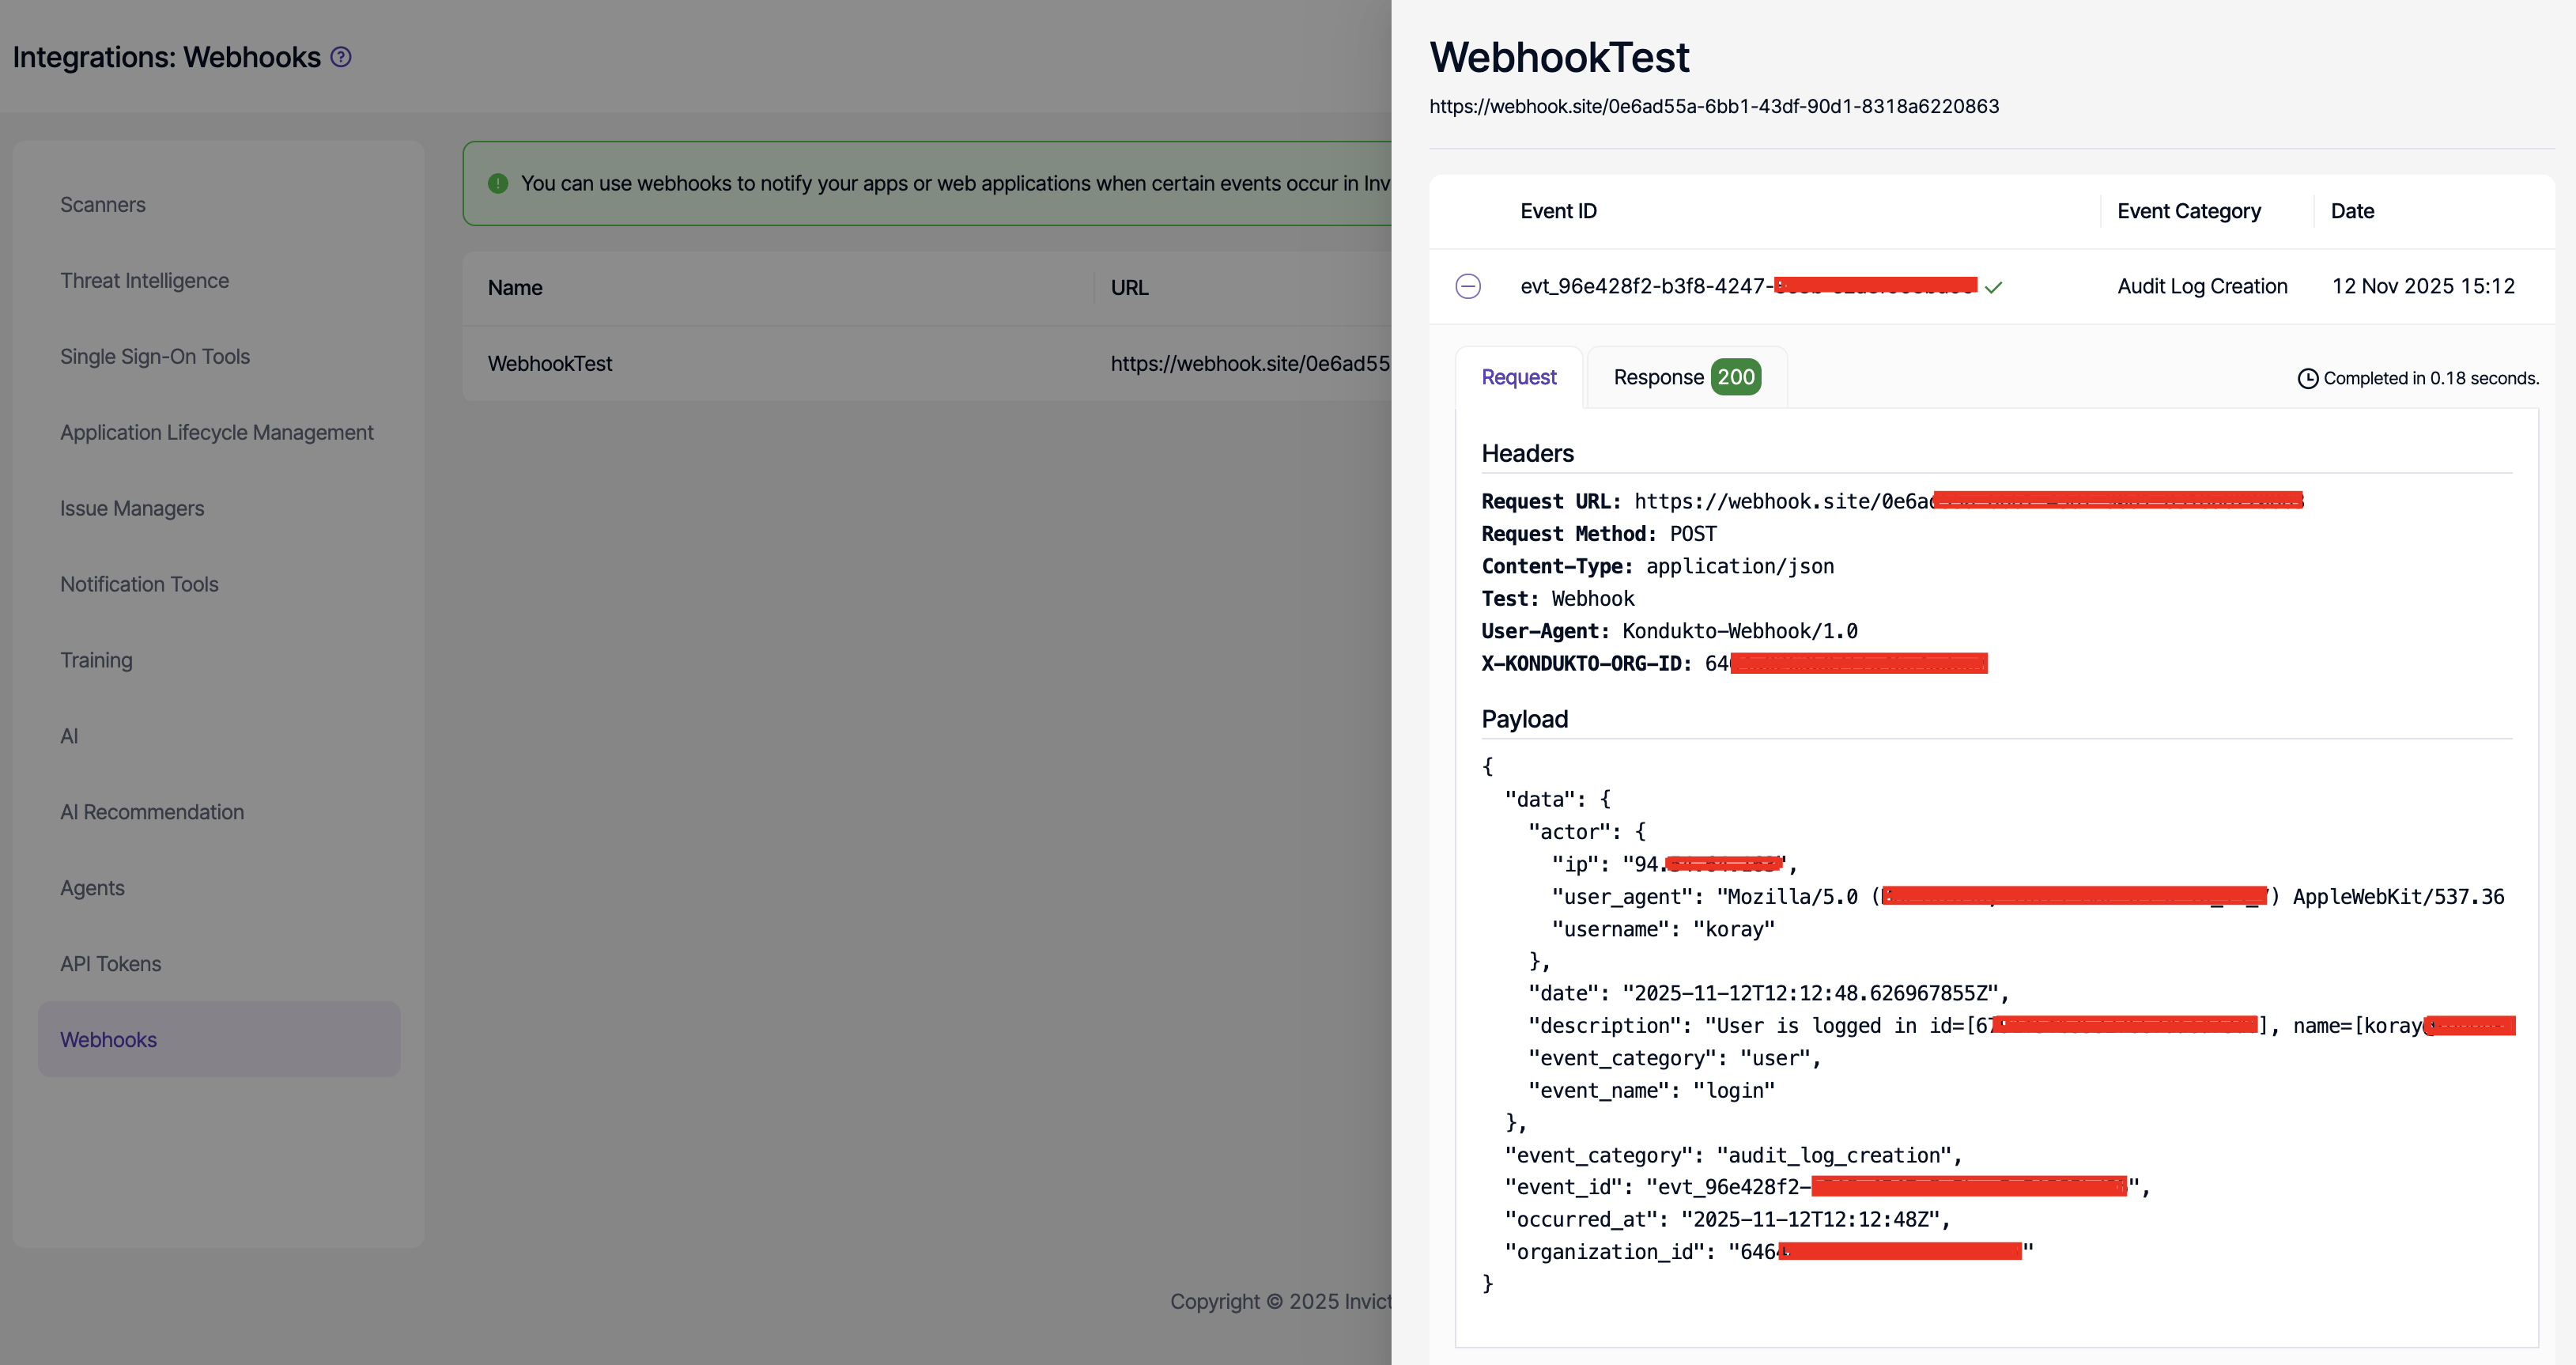Select Application Lifecycle Management
Screen dimensions: 2576x1365
(x=216, y=433)
